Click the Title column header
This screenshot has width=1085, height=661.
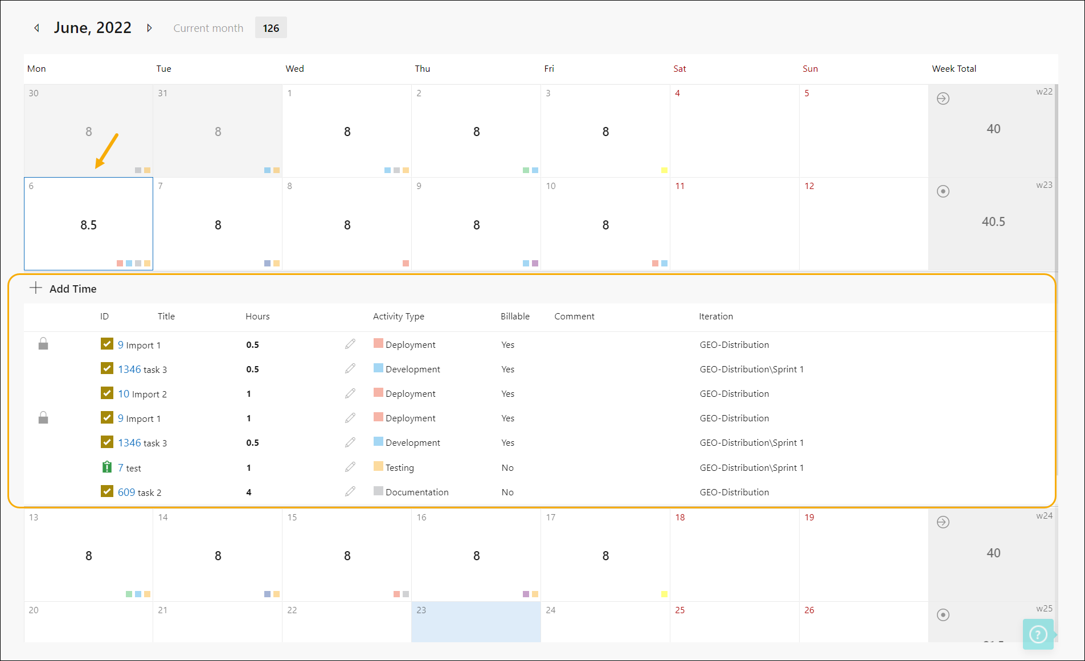(166, 316)
